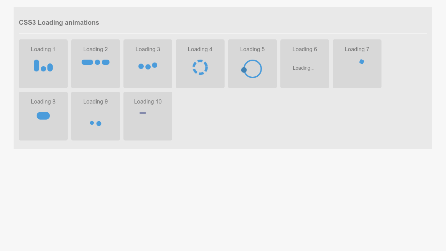Select the "Loading 4" card title
The image size is (446, 251).
pos(200,50)
